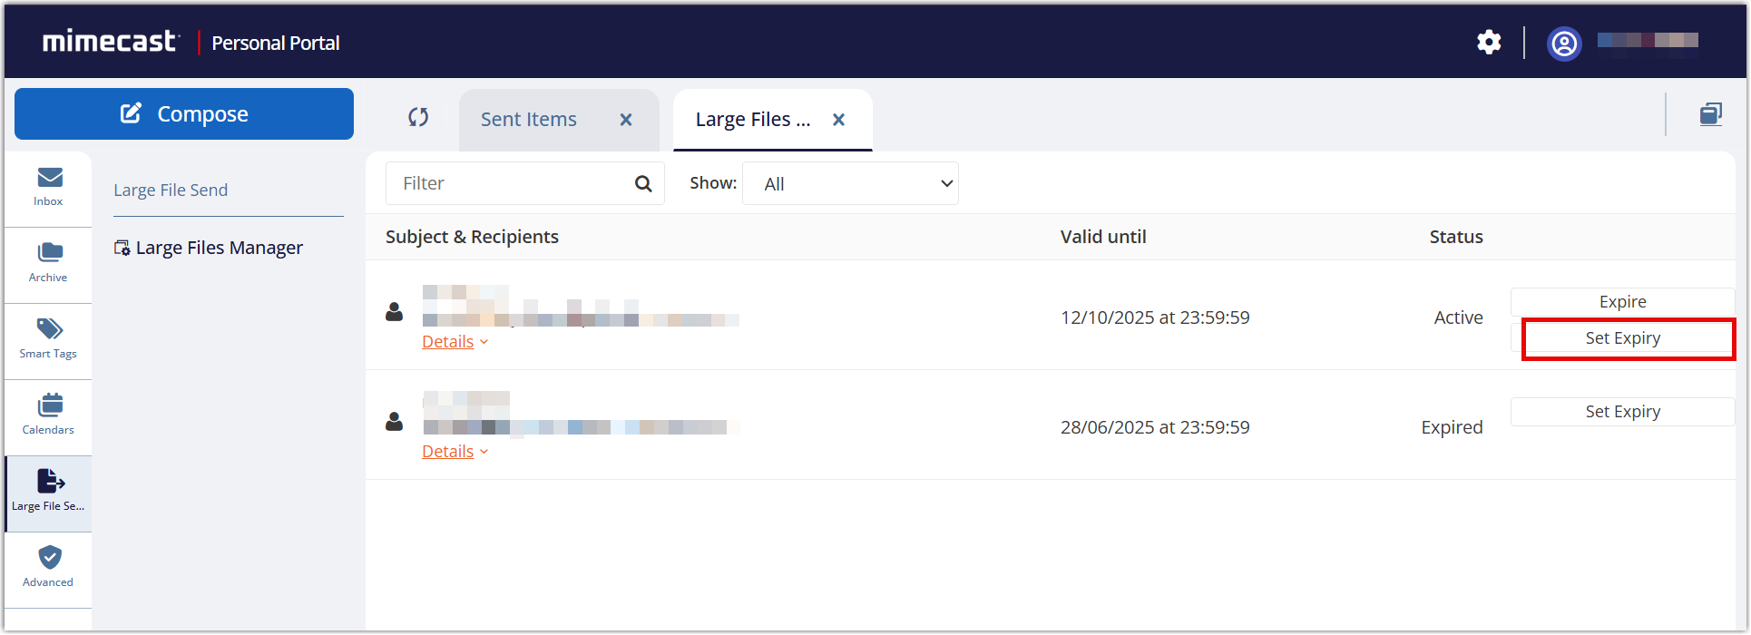Click the refresh tabs icon

[418, 117]
